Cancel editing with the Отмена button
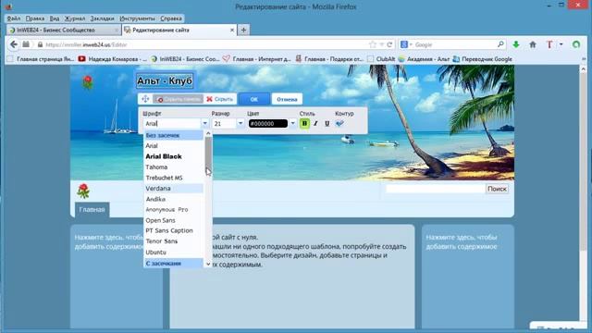 pos(287,99)
